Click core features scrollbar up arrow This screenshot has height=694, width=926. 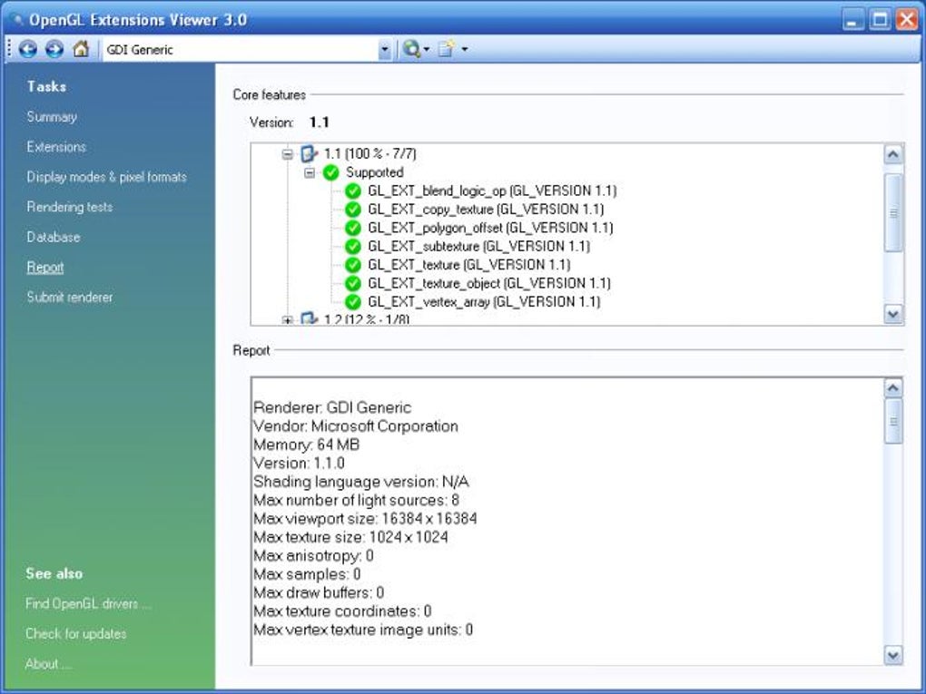[x=893, y=154]
